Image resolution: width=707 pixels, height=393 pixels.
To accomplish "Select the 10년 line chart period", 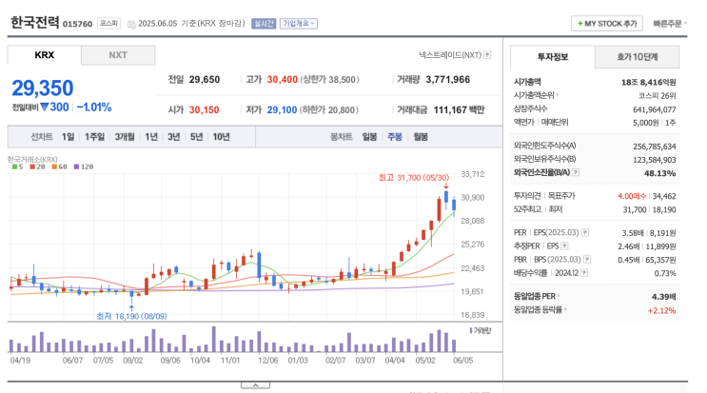I will [x=221, y=137].
